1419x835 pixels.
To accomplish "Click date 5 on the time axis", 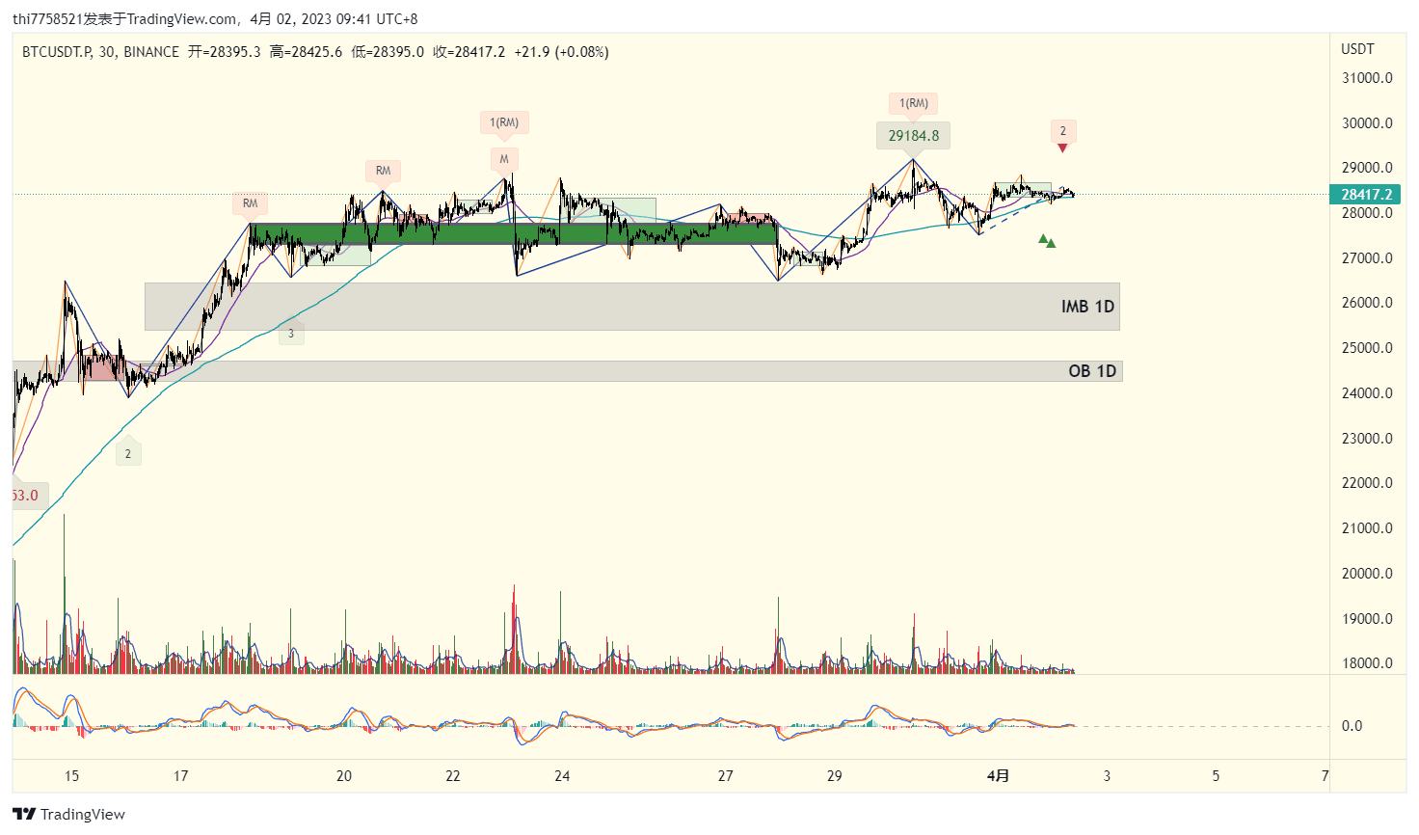I will [x=1216, y=775].
